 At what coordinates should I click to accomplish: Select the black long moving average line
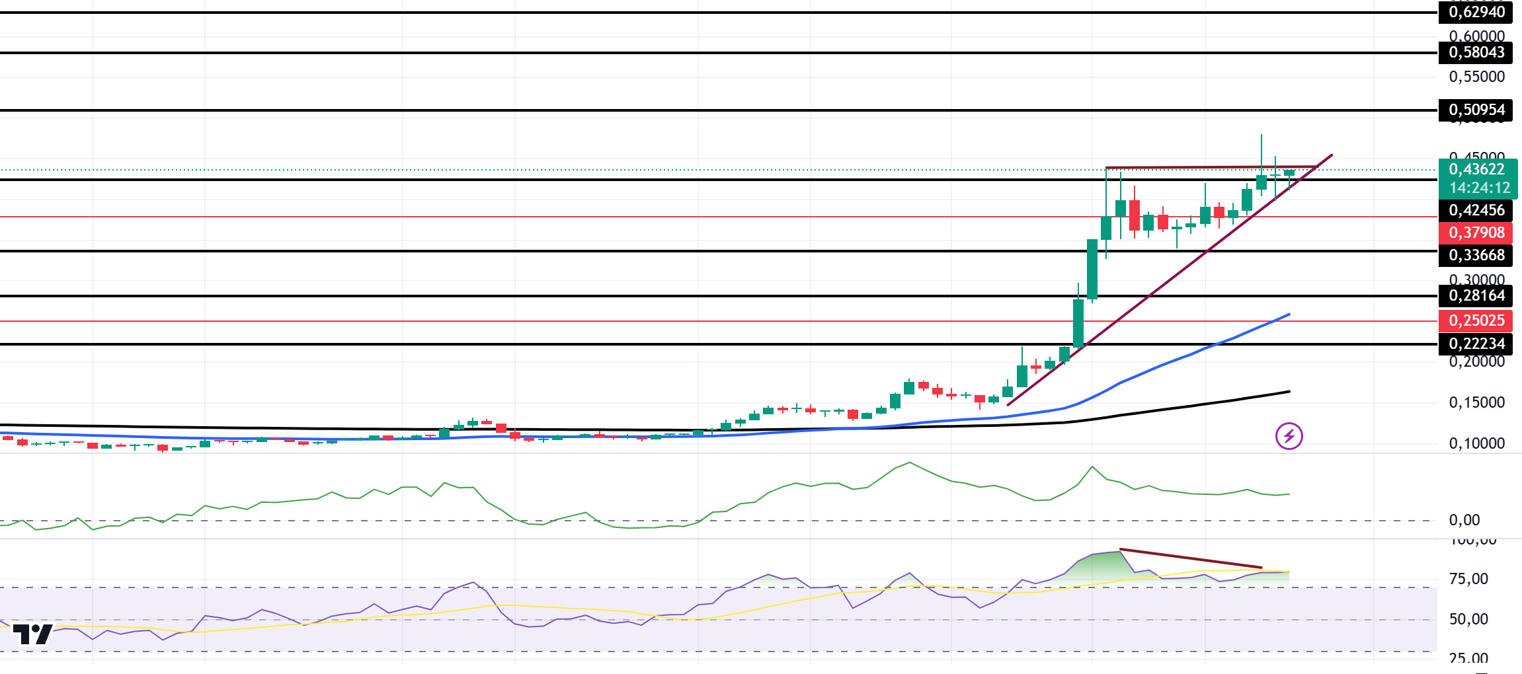tap(1190, 405)
